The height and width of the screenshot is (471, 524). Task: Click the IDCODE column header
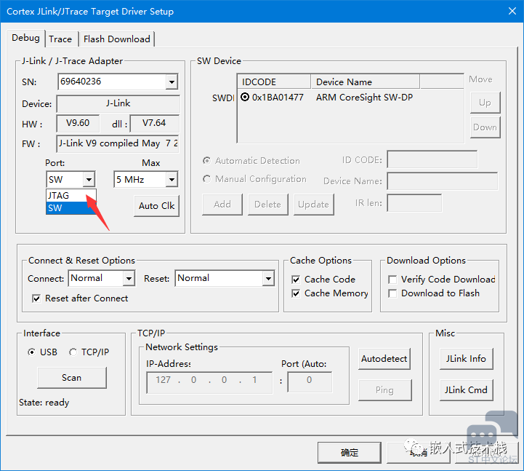274,82
